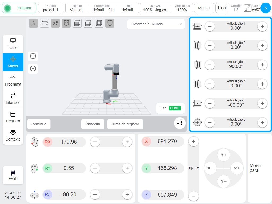Click the Articulação 3 value 90.00°
This screenshot has height=204, width=272.
[236, 66]
